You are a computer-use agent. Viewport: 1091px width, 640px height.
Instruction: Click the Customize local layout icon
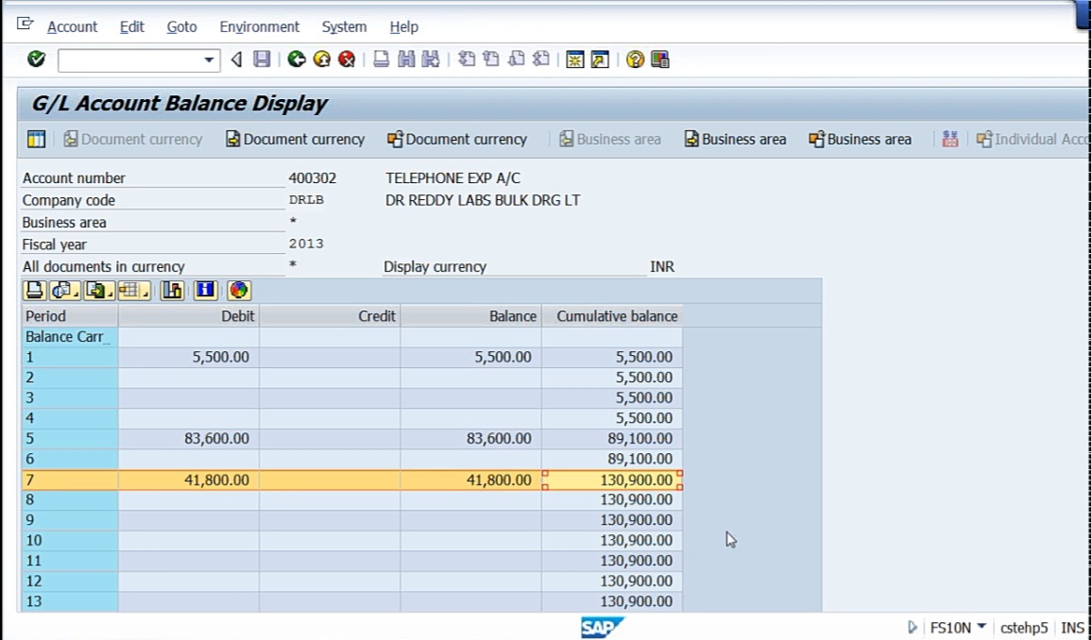(659, 59)
